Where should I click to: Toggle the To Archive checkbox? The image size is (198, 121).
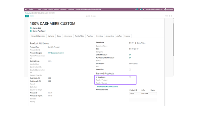click(130, 70)
